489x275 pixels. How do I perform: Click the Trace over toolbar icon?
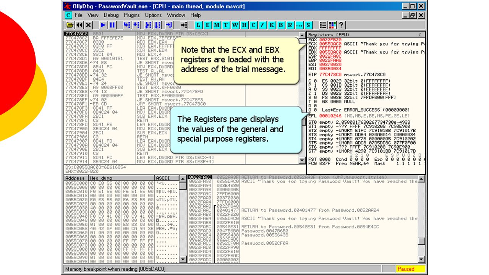[157, 25]
